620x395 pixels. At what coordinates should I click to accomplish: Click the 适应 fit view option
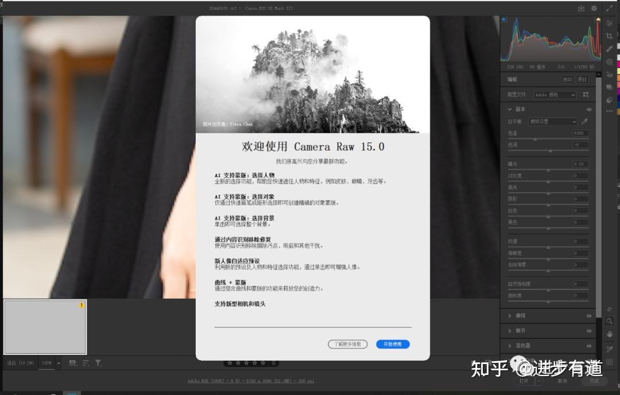pyautogui.click(x=21, y=363)
